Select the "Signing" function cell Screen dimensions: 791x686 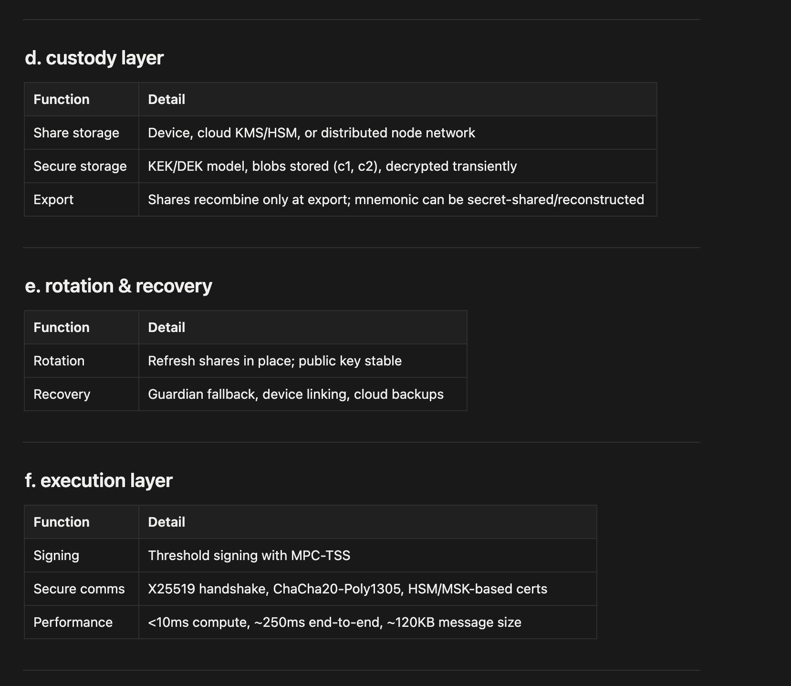[56, 555]
